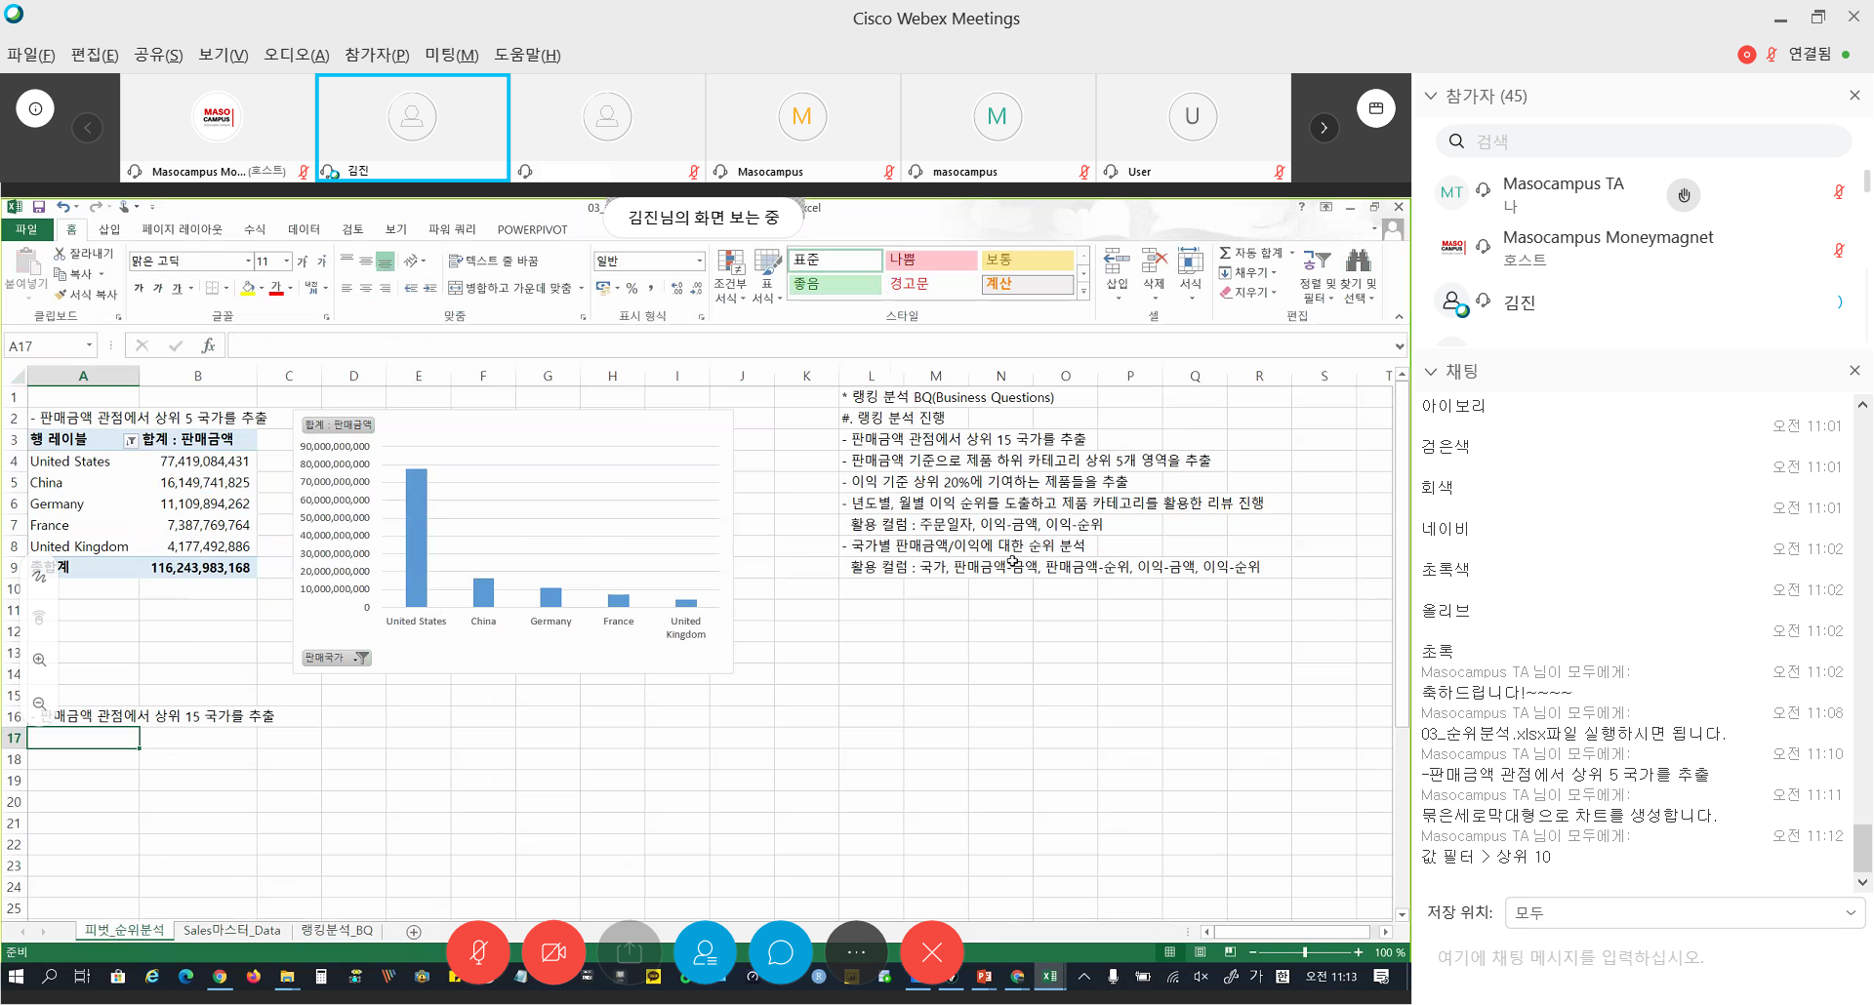Turn on video with the camera button
The height and width of the screenshot is (1005, 1874).
point(553,951)
